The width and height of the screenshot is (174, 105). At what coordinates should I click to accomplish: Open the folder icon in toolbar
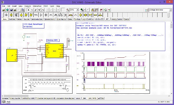[x=4, y=10]
